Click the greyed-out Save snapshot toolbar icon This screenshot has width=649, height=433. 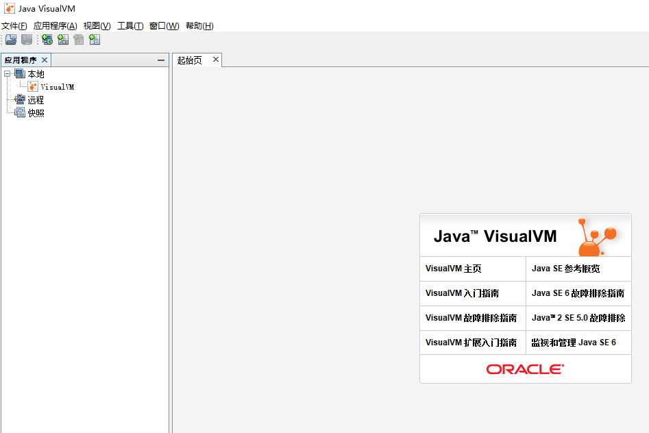point(27,40)
